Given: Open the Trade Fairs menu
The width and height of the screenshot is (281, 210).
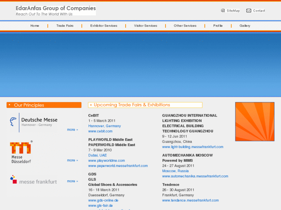Looking at the screenshot, I should [65, 26].
